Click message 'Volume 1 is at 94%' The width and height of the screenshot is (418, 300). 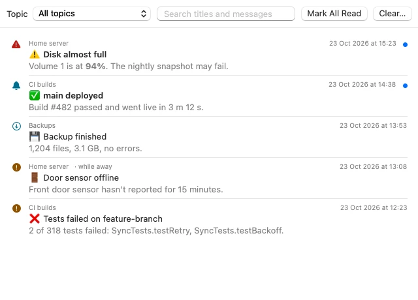click(129, 67)
